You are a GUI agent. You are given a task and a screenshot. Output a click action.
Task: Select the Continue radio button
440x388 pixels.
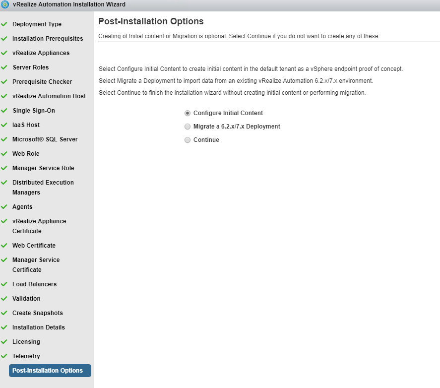pyautogui.click(x=188, y=140)
